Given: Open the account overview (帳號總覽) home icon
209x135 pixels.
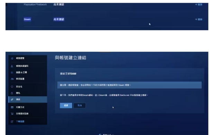Looking at the screenshot, I should tap(12, 58).
